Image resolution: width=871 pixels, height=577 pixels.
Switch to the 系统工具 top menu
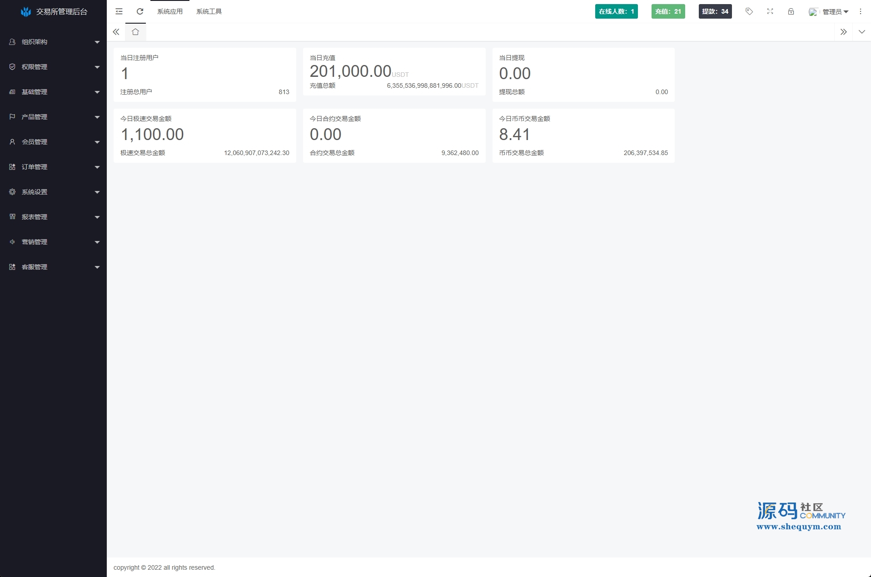(209, 11)
